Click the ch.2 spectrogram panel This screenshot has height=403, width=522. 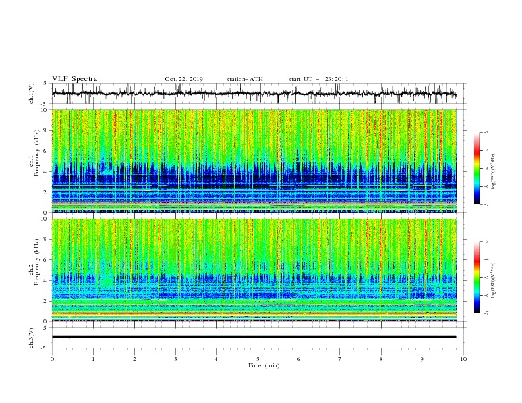click(x=254, y=270)
